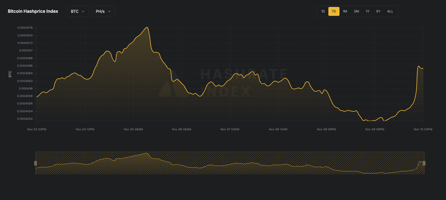
Task: Click the 0.000406 y-axis value
Action: point(26,89)
